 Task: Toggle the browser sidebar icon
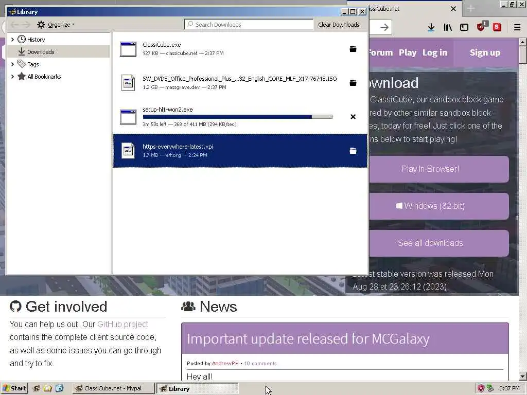tap(464, 28)
